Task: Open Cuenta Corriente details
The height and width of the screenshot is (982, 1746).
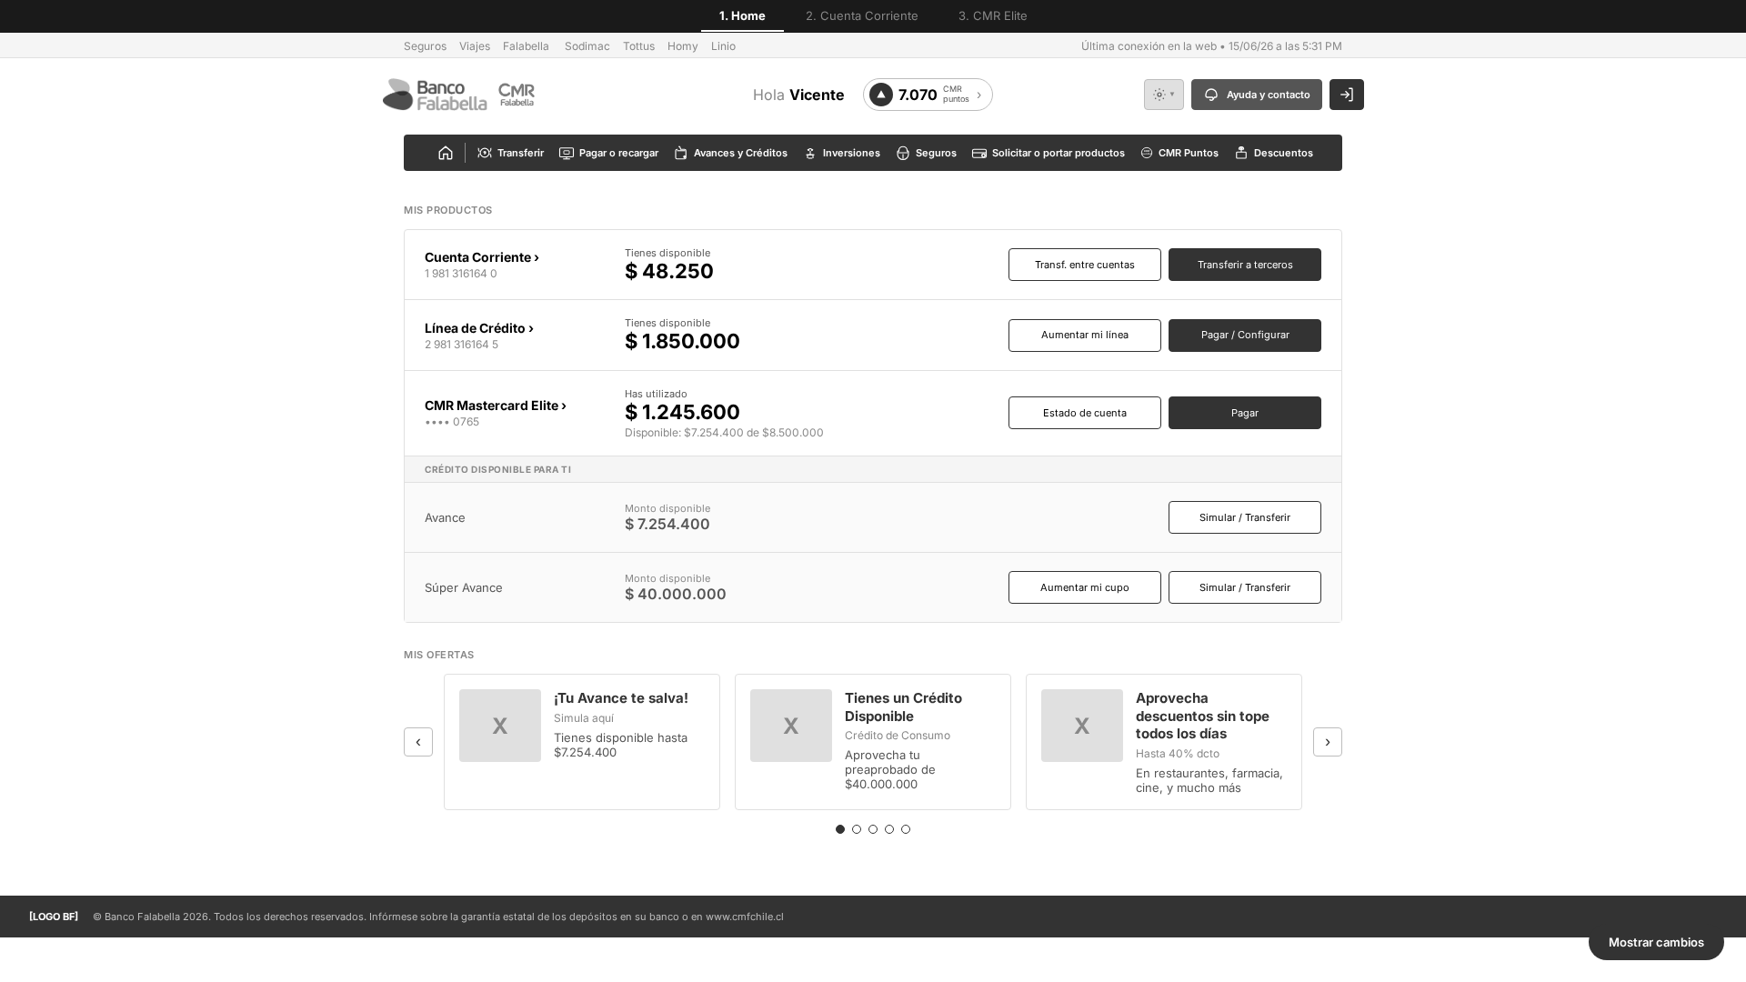Action: point(482,257)
